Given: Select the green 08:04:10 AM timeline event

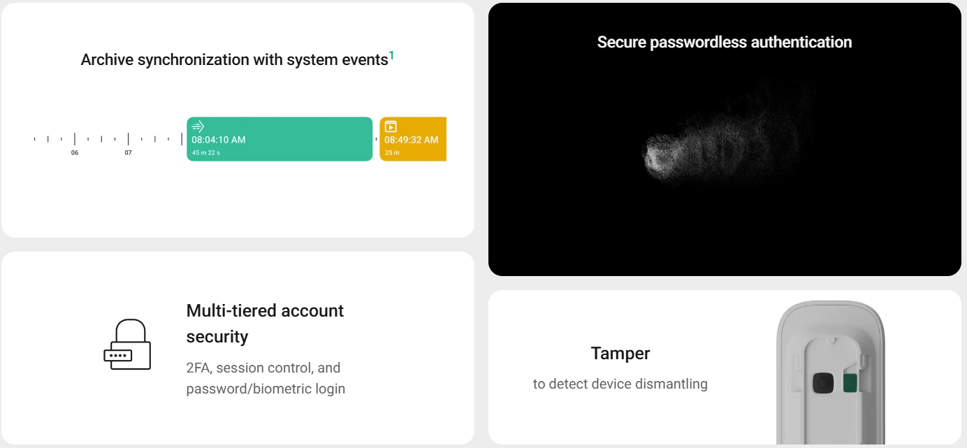Looking at the screenshot, I should 279,139.
